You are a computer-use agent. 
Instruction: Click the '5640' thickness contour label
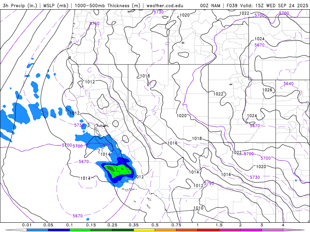[288, 84]
